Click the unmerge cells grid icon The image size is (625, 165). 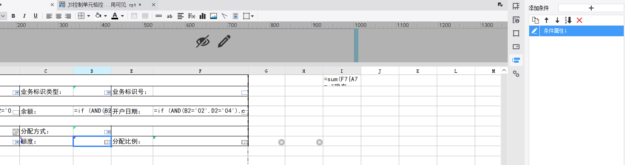pos(145,16)
